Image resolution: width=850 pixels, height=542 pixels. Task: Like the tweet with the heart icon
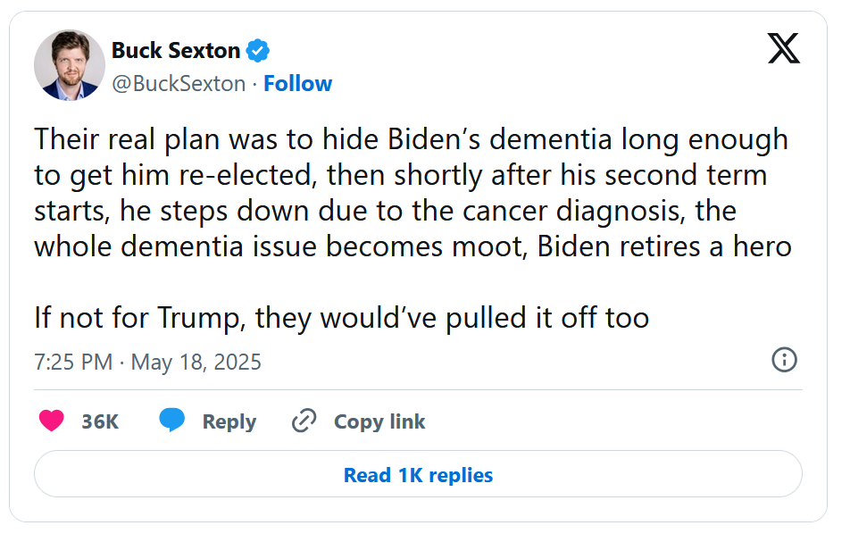[52, 421]
